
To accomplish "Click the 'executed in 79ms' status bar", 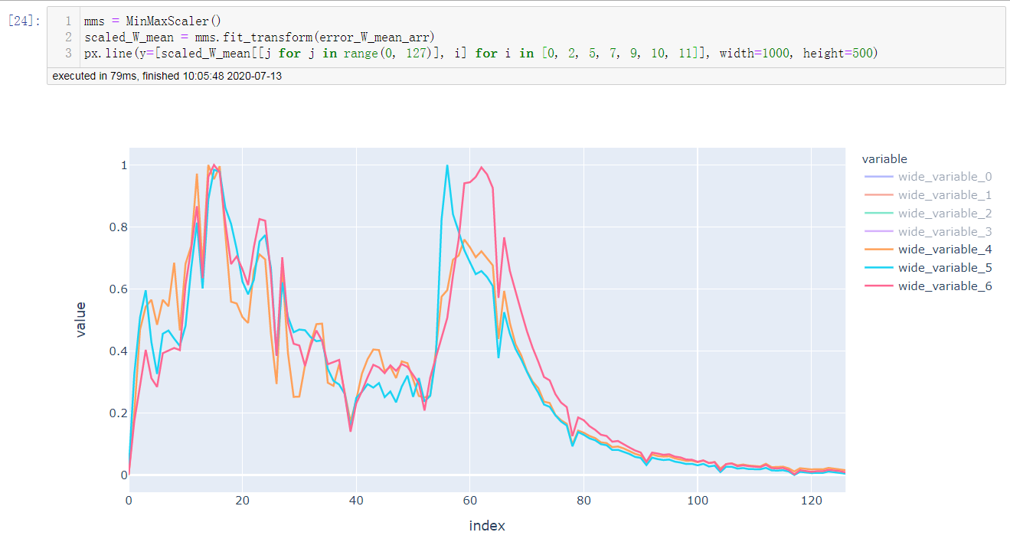I will tap(165, 76).
